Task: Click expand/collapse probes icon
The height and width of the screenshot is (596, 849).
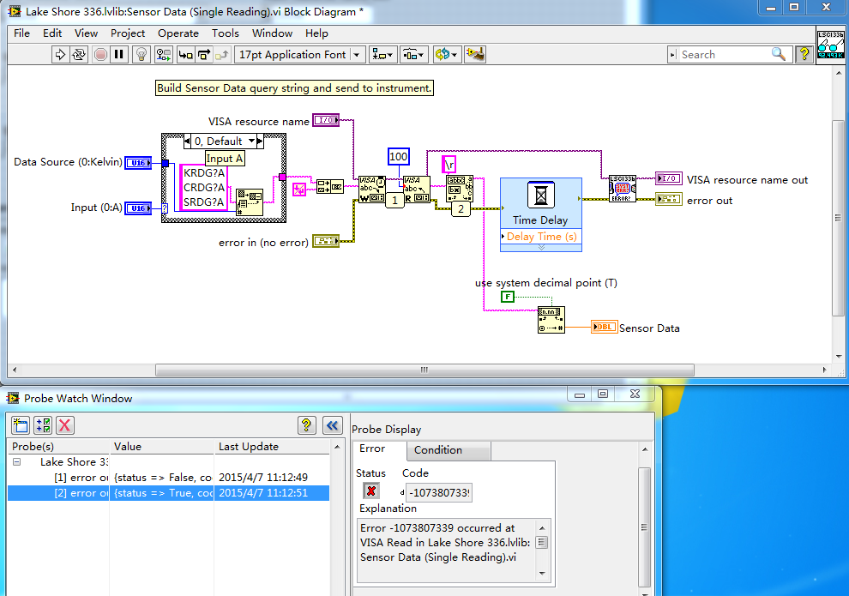Action: tap(43, 425)
